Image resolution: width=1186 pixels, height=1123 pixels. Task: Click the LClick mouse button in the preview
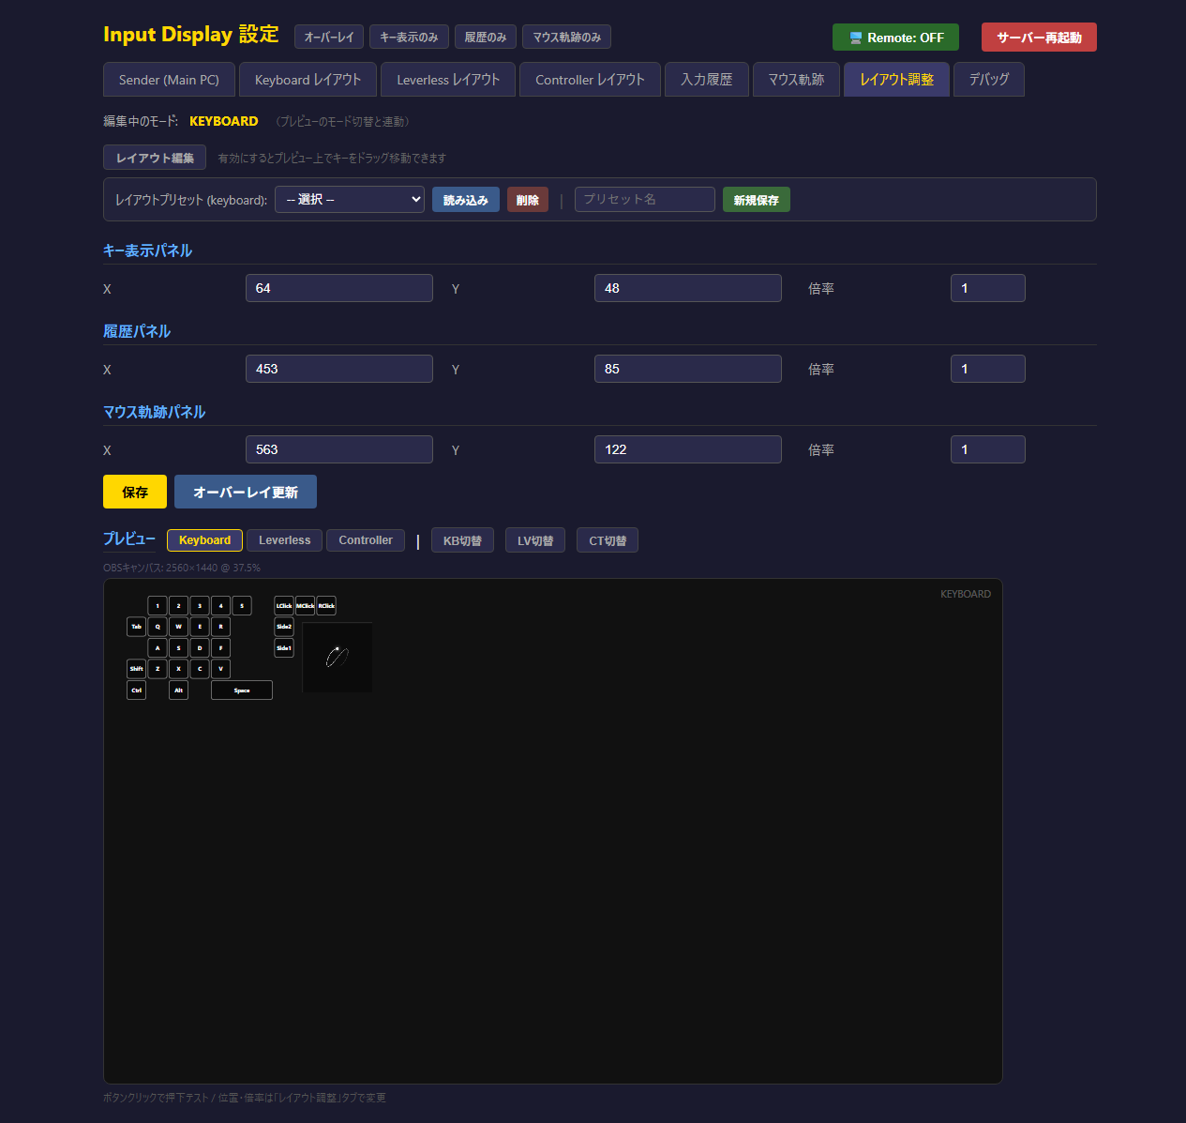point(283,606)
